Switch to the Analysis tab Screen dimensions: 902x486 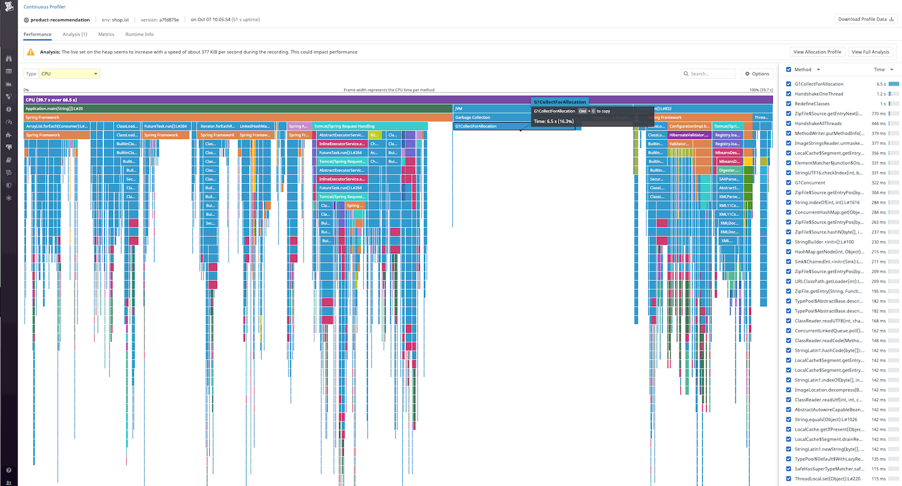tap(75, 34)
